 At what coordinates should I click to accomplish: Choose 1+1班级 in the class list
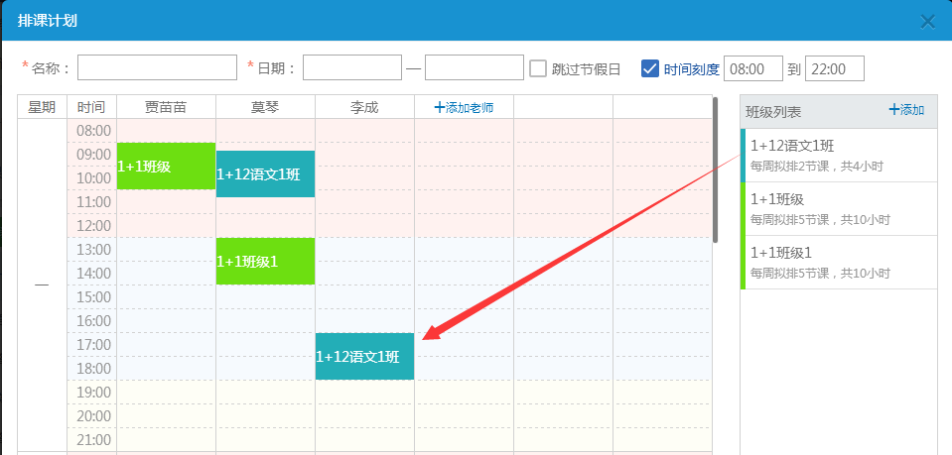point(839,208)
